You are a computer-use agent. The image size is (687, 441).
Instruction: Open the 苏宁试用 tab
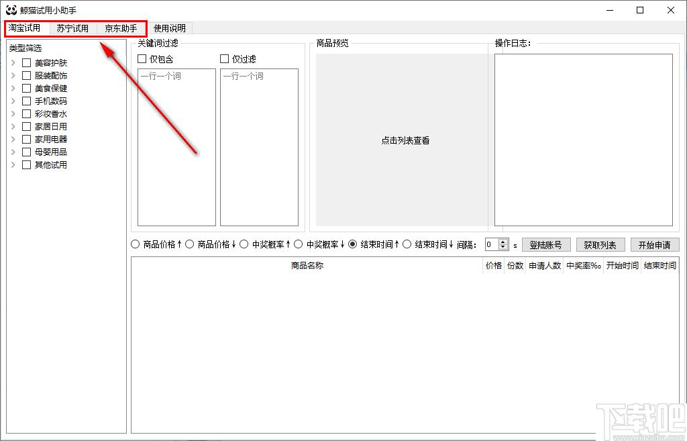[x=72, y=28]
